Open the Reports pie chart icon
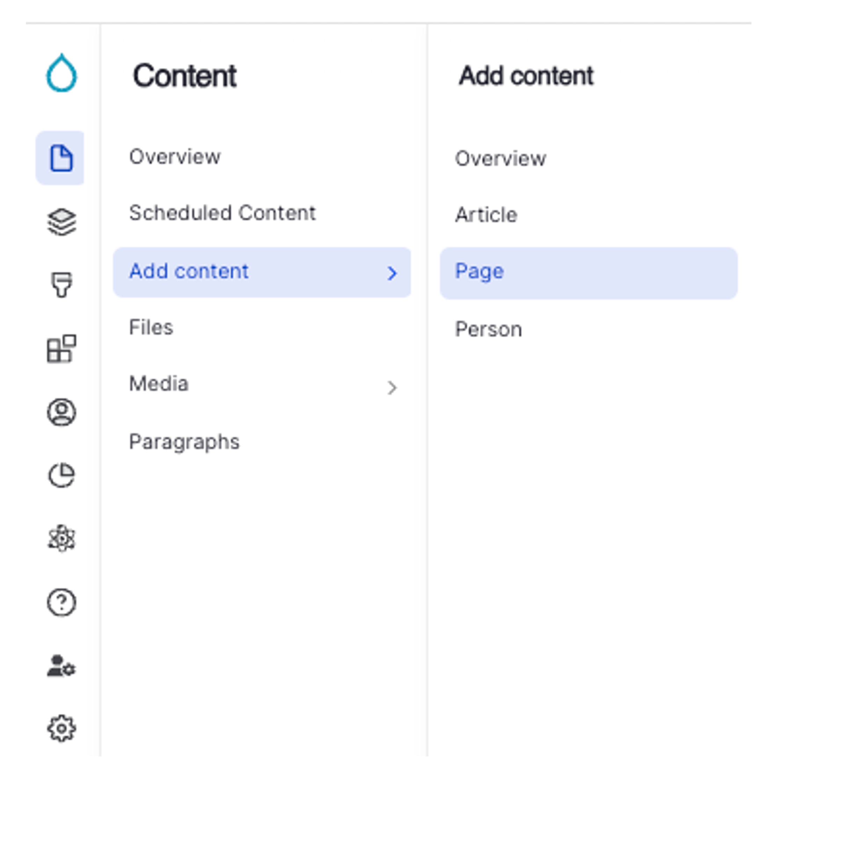The height and width of the screenshot is (866, 866). (x=61, y=475)
